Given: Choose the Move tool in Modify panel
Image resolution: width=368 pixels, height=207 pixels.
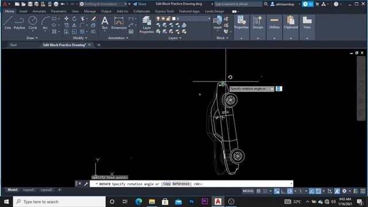Looking at the screenshot, I should (67, 19).
